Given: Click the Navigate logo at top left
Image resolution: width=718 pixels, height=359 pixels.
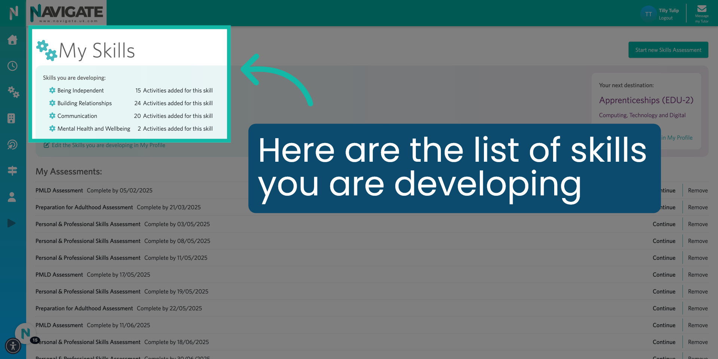Looking at the screenshot, I should point(67,13).
